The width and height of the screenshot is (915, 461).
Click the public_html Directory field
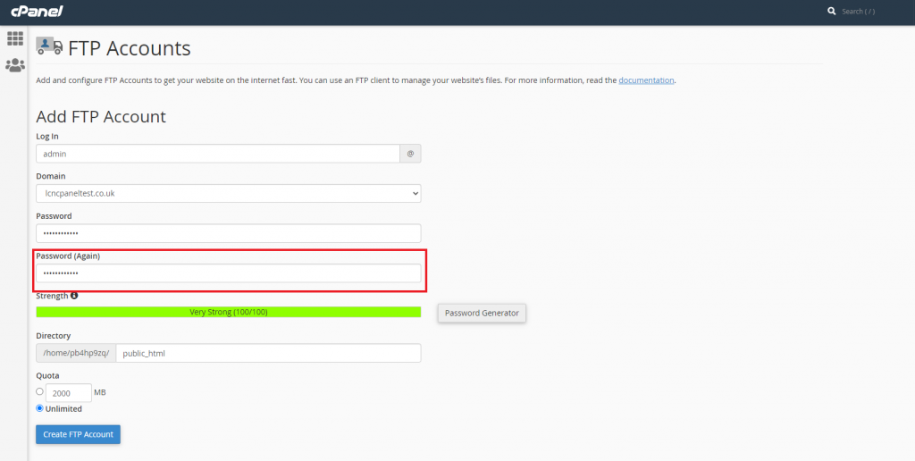(x=268, y=353)
